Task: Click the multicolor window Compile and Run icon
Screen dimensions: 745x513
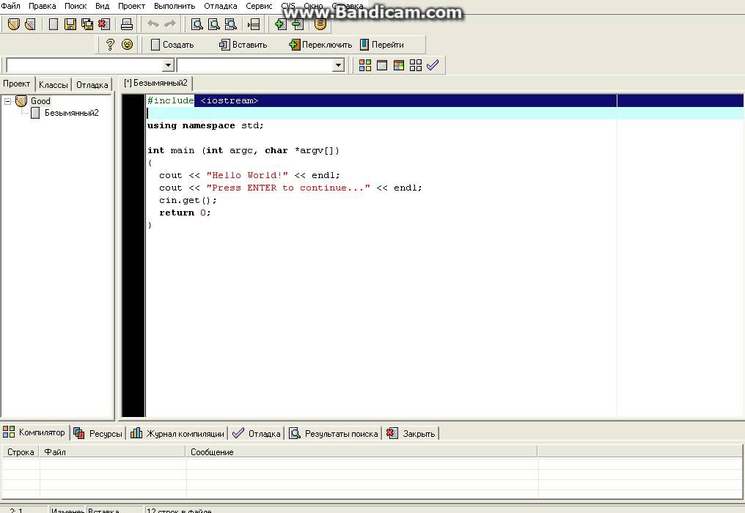Action: tap(399, 65)
